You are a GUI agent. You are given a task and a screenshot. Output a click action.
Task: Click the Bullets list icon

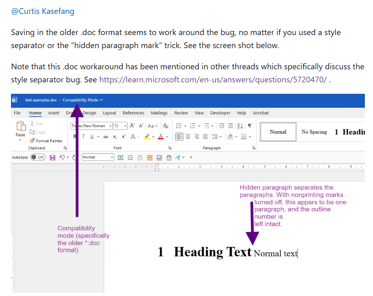(179, 126)
